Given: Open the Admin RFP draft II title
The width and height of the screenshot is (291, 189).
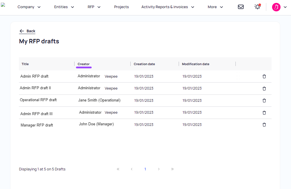Looking at the screenshot, I should coord(35,88).
